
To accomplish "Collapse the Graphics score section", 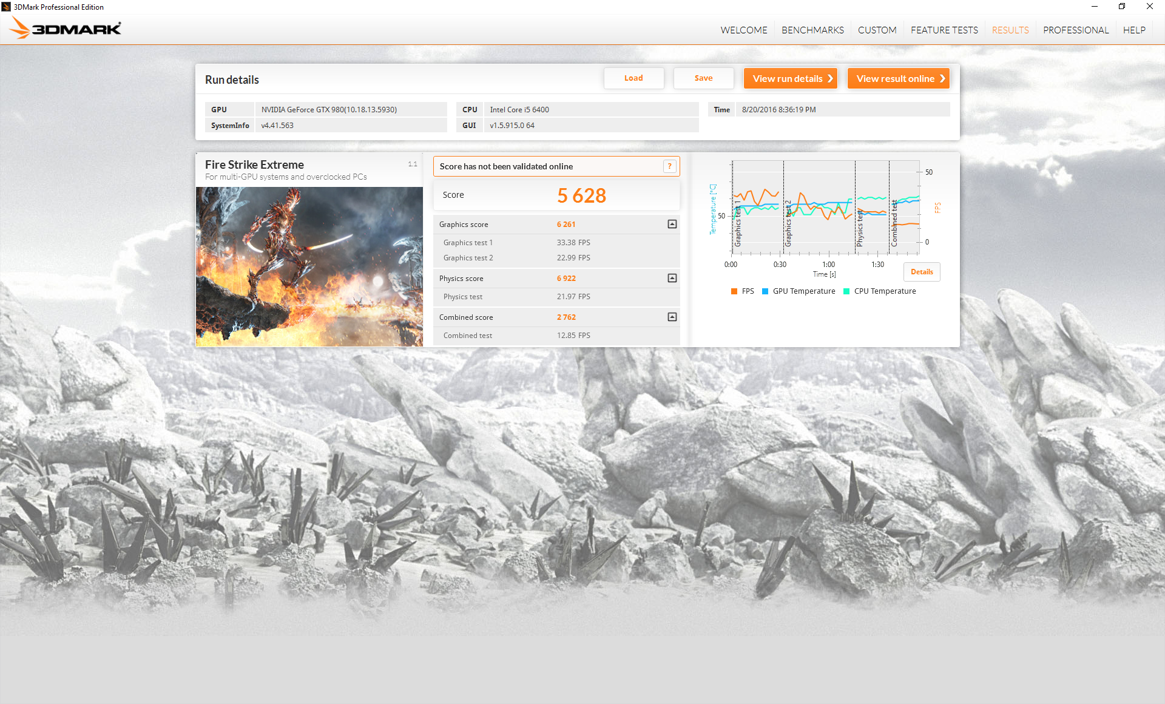I will pyautogui.click(x=672, y=225).
